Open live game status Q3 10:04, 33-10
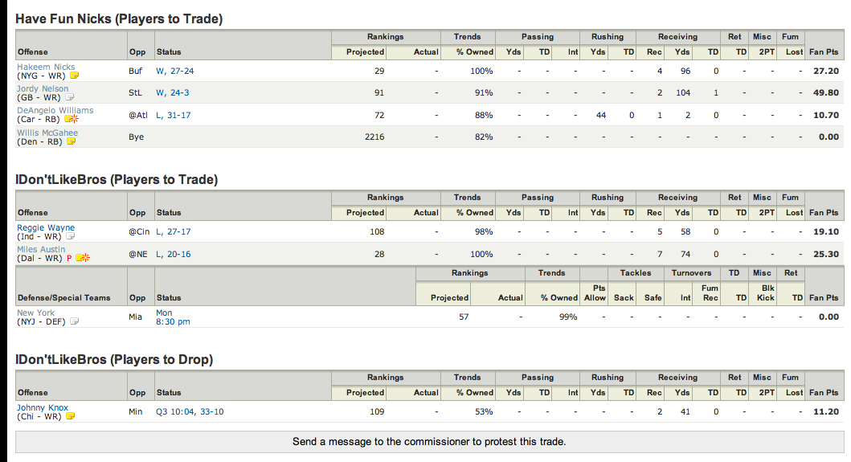Viewport: 851px width, 462px height. (190, 411)
